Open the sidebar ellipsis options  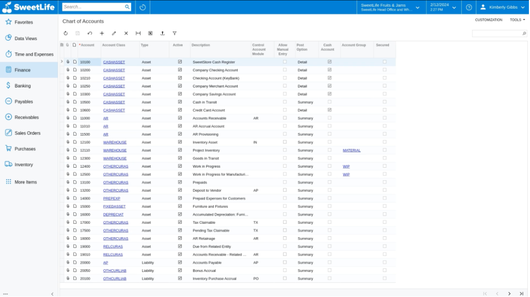pyautogui.click(x=5, y=294)
